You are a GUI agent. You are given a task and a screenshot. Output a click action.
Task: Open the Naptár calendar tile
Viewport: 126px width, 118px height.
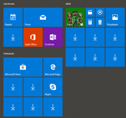[13, 17]
